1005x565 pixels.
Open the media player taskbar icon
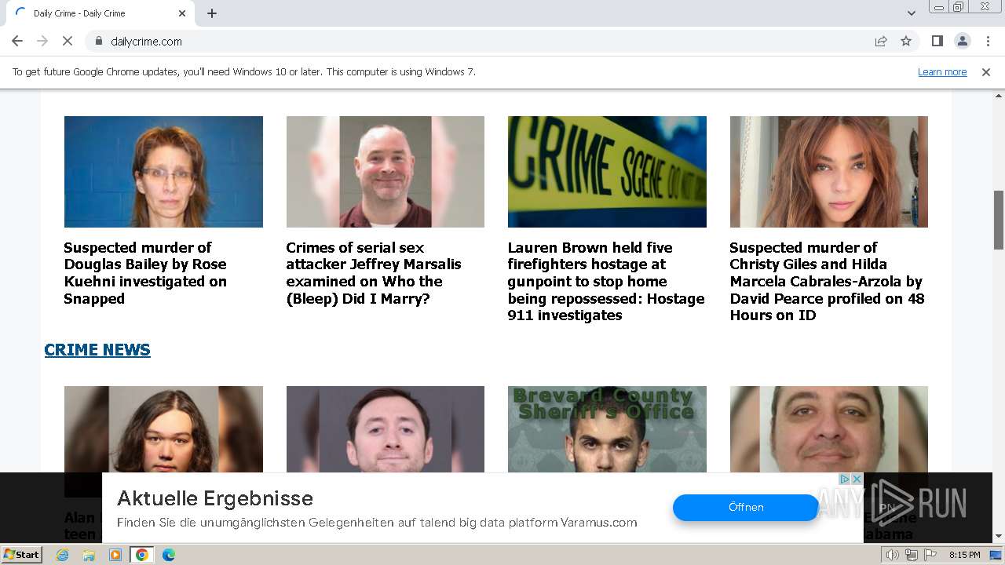pyautogui.click(x=115, y=555)
